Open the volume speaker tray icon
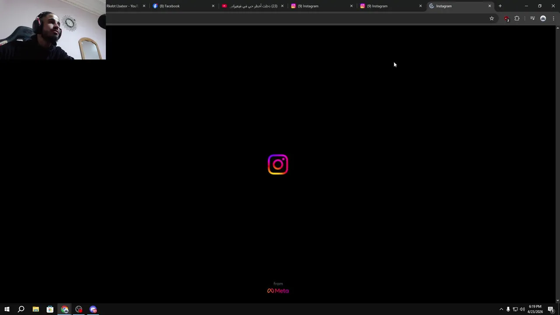560x315 pixels. [x=522, y=309]
